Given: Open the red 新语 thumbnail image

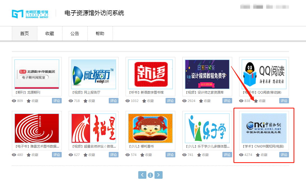Looking at the screenshot, I should (150, 74).
